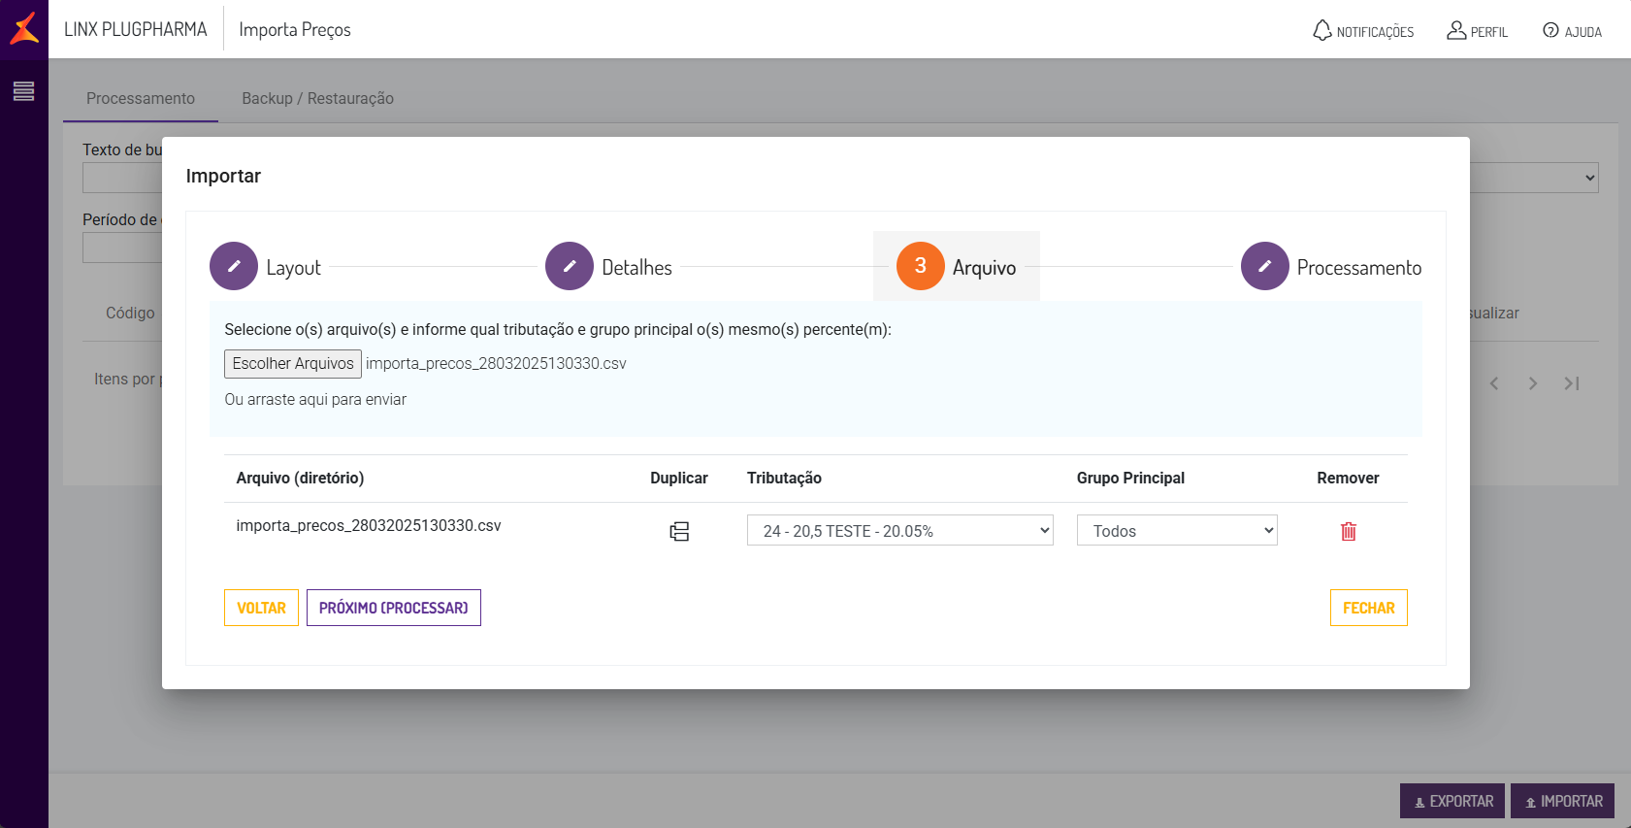Click the EXPORTAR button

1452,801
